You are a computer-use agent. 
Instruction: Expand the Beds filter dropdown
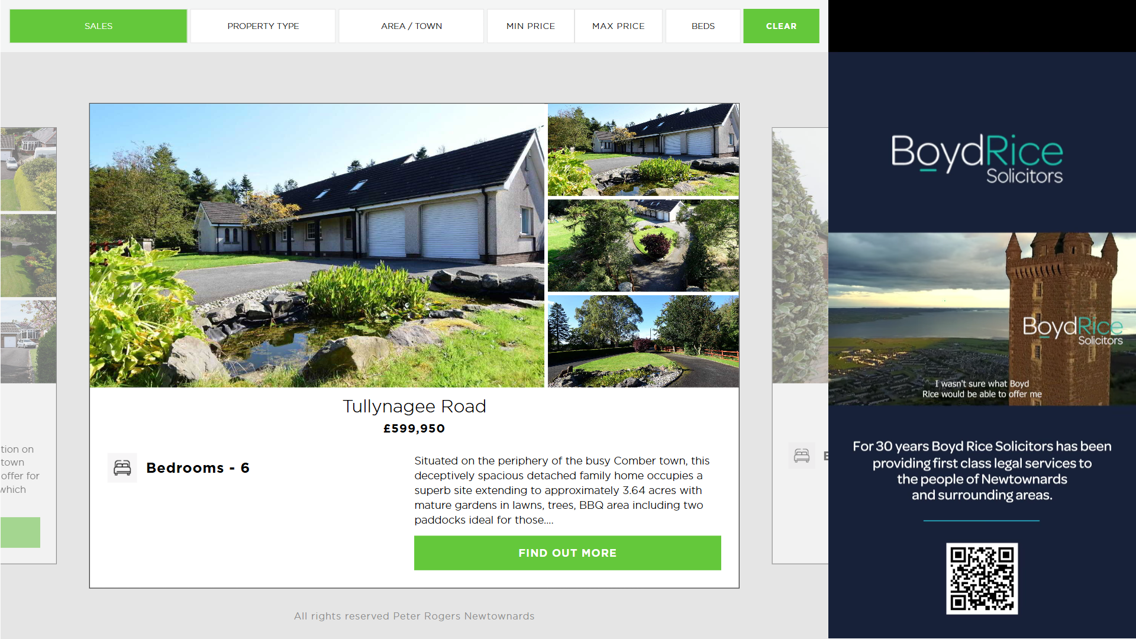tap(703, 26)
